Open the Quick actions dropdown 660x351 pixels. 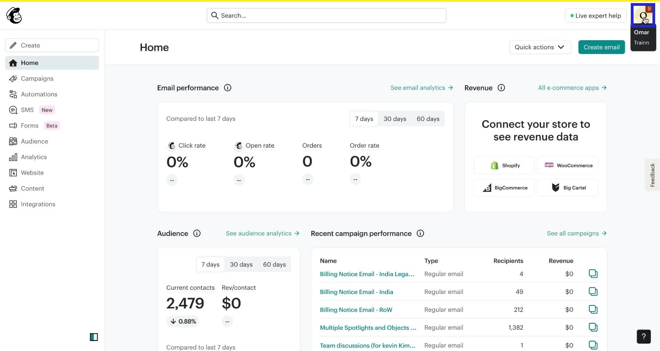point(540,47)
